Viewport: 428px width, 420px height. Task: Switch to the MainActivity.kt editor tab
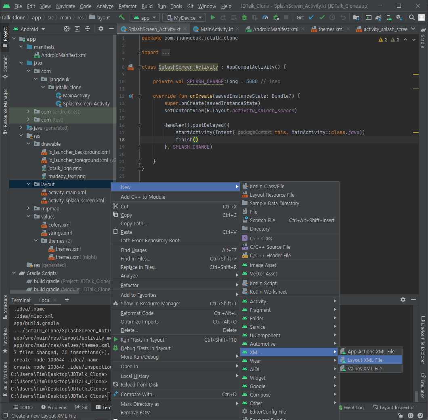[217, 29]
